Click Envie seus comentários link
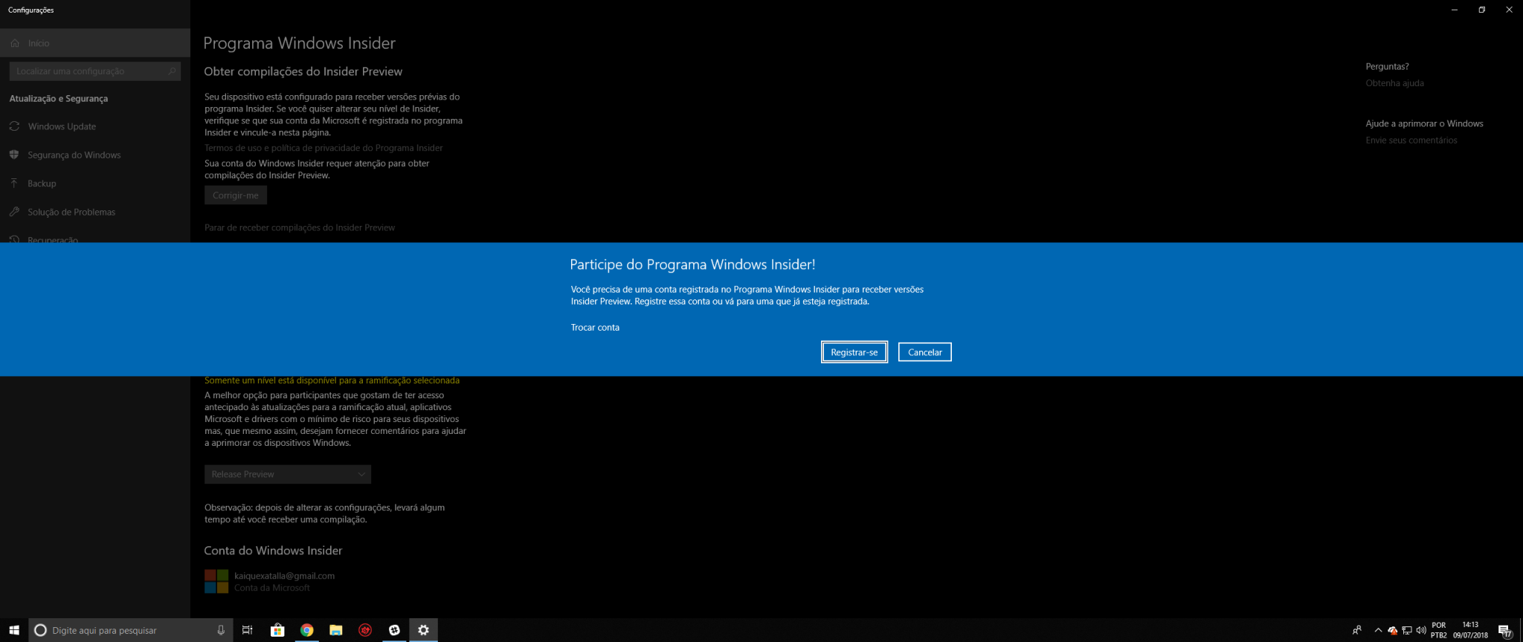The height and width of the screenshot is (642, 1523). (1411, 140)
